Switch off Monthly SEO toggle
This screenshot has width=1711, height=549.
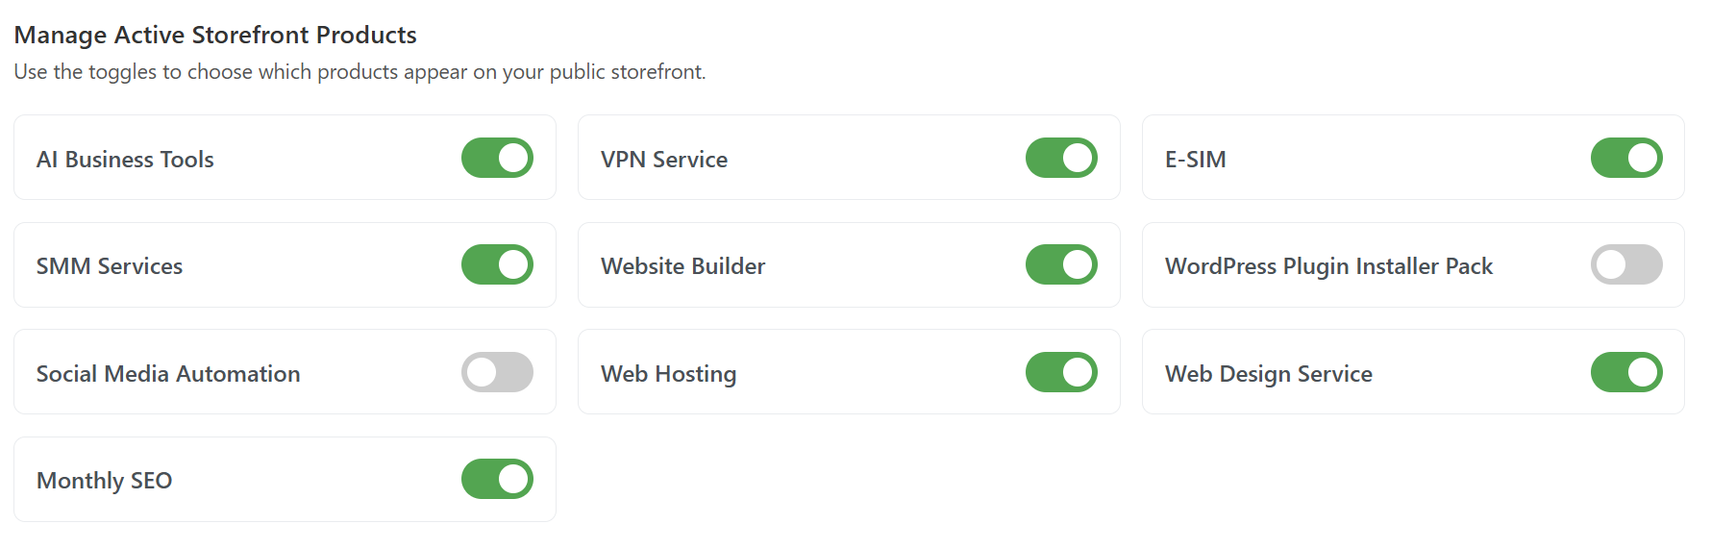coord(497,479)
